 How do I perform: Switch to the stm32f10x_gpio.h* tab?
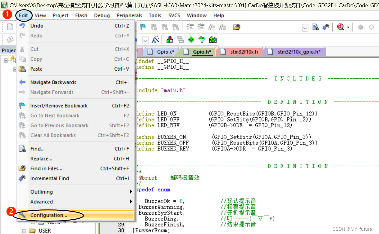[x=295, y=52]
